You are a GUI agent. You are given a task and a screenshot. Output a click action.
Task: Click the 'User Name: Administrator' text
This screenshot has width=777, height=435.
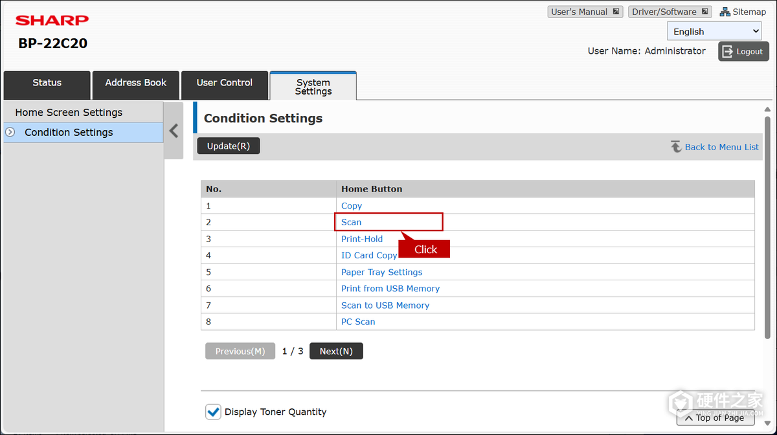[x=647, y=50]
